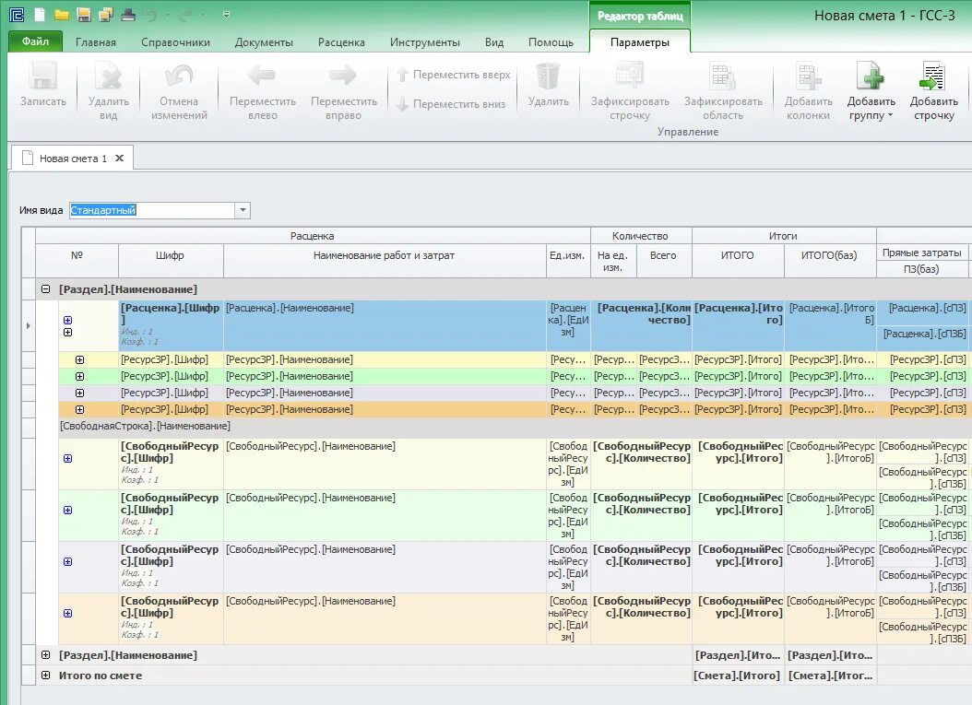This screenshot has width=972, height=705.
Task: Open the Файл menu tab
Action: [35, 41]
